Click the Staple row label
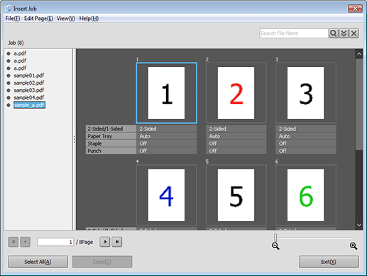The width and height of the screenshot is (367, 276). click(111, 144)
